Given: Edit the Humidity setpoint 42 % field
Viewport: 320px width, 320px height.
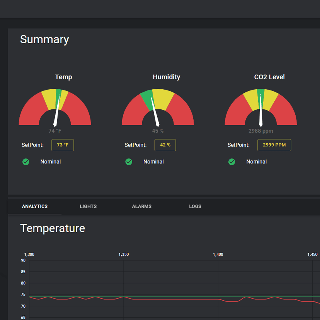Looking at the screenshot, I should [165, 145].
